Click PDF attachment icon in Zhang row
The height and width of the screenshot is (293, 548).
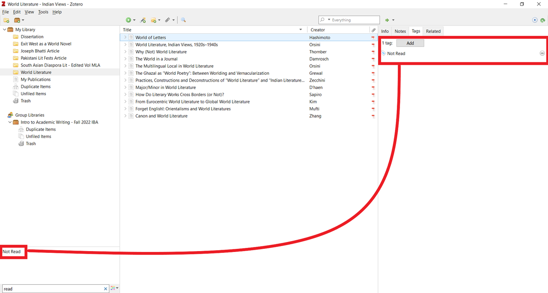pyautogui.click(x=373, y=116)
